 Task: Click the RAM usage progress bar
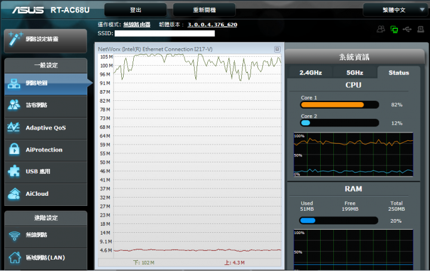click(339, 221)
